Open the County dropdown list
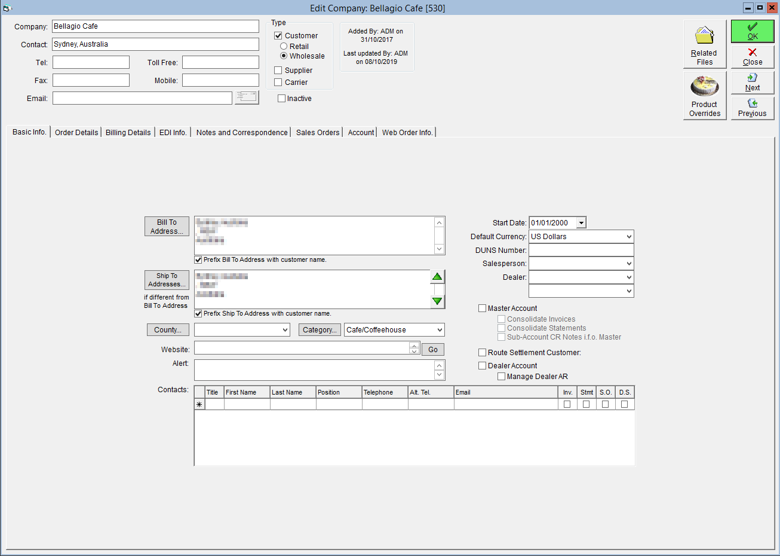 (x=285, y=330)
